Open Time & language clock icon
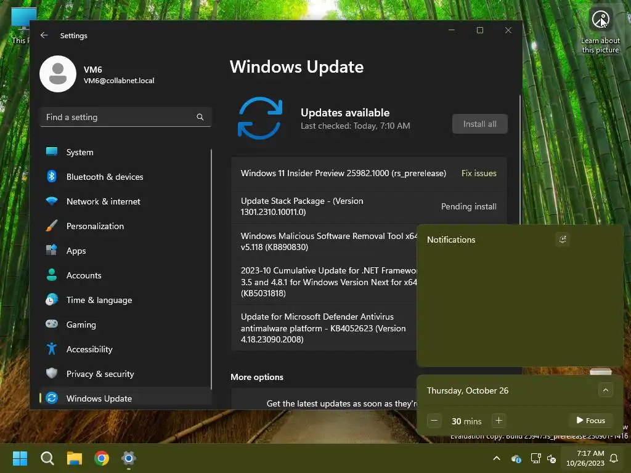 click(x=52, y=300)
